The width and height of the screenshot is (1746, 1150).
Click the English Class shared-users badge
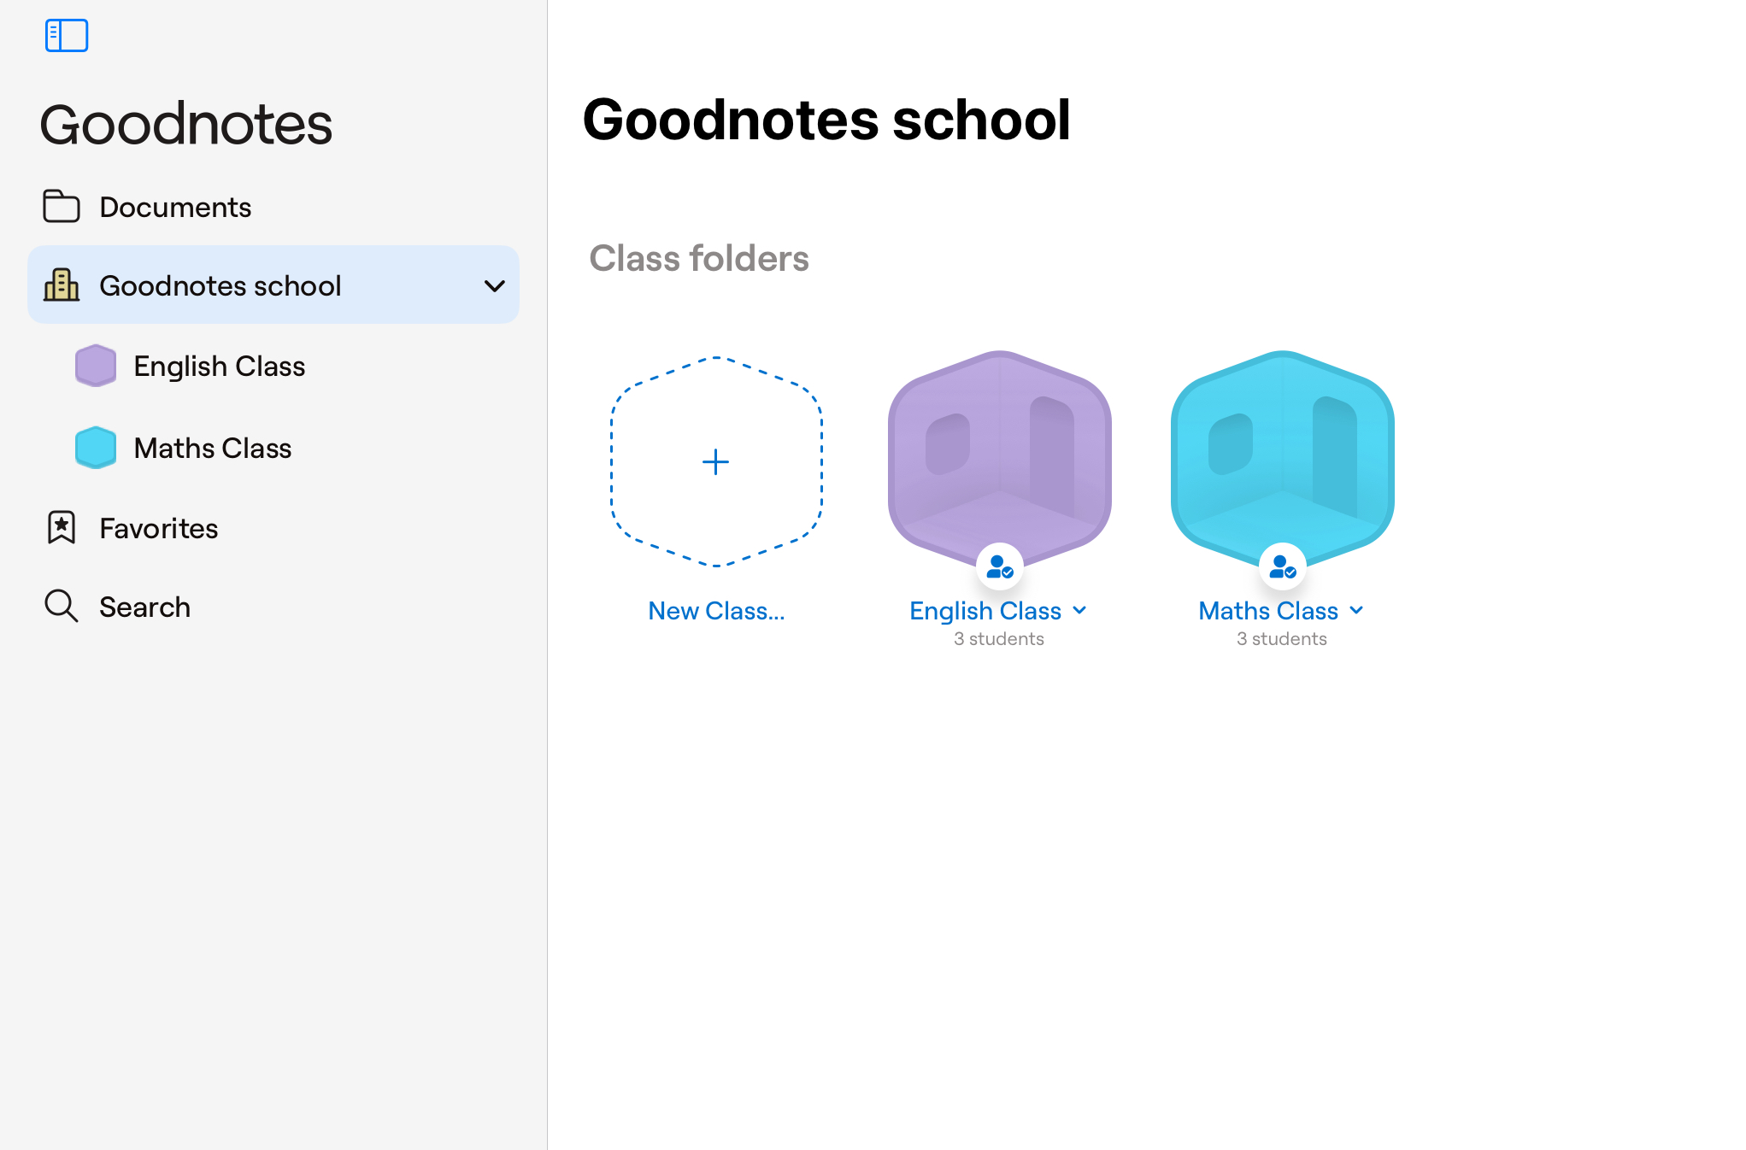coord(999,566)
